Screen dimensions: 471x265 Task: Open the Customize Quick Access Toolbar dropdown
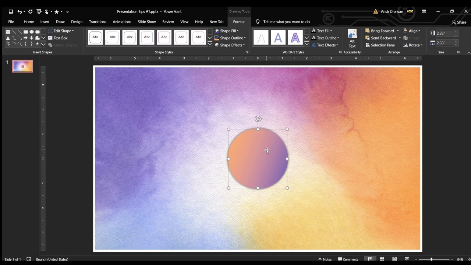68,12
